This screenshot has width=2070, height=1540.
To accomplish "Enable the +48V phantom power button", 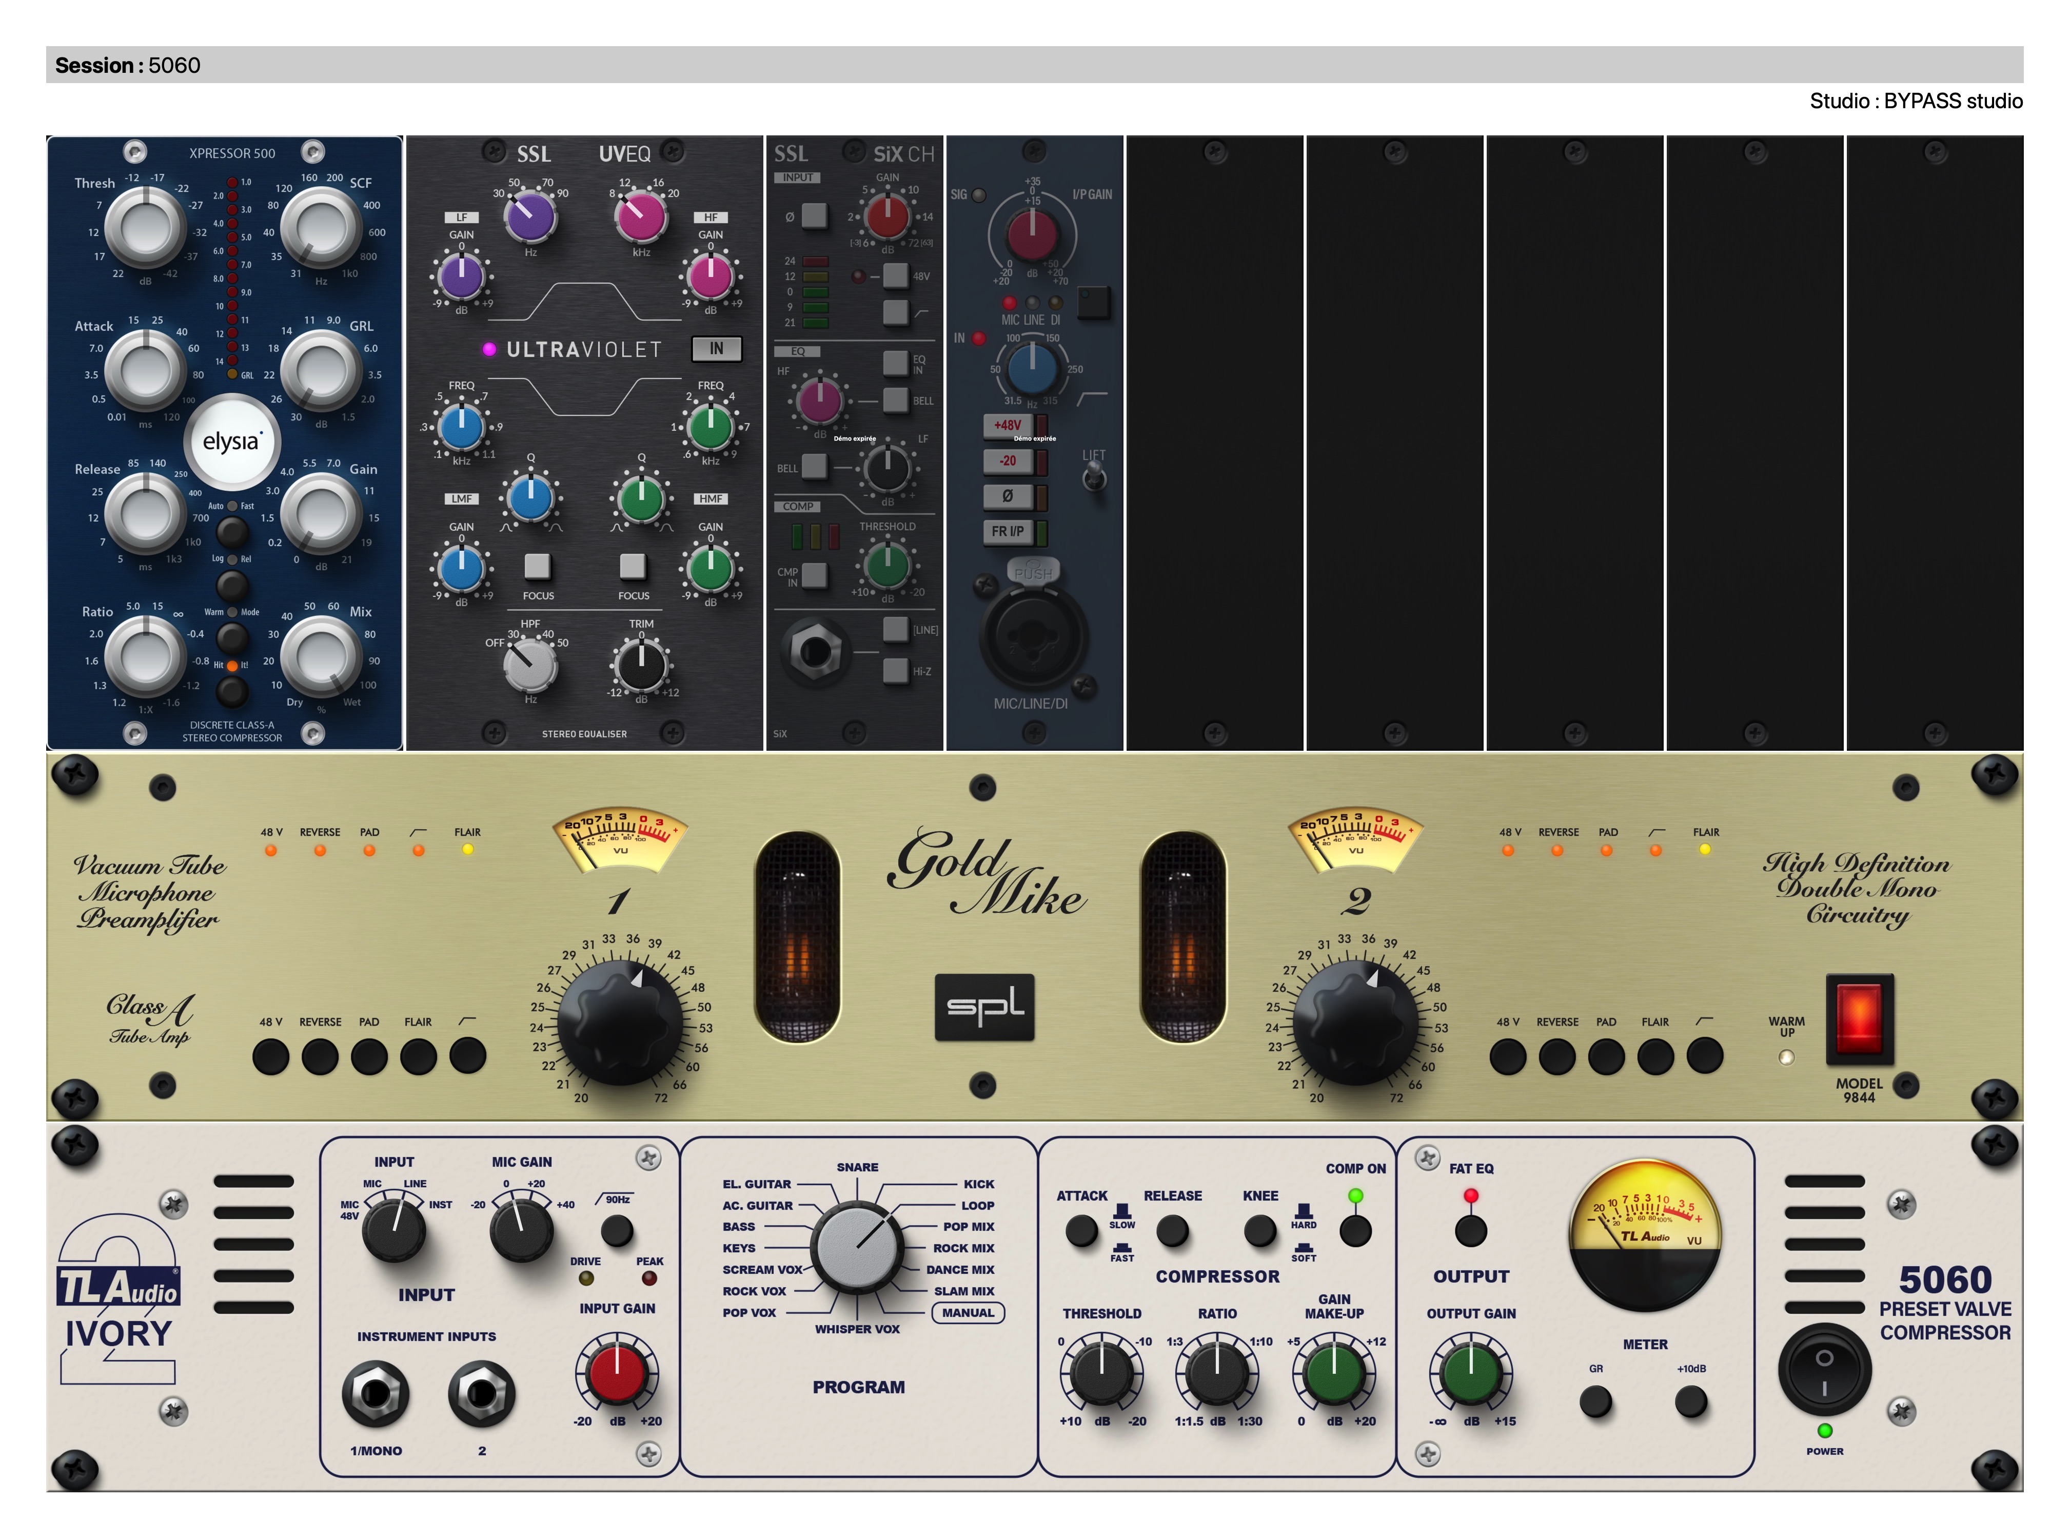I will click(x=1007, y=425).
